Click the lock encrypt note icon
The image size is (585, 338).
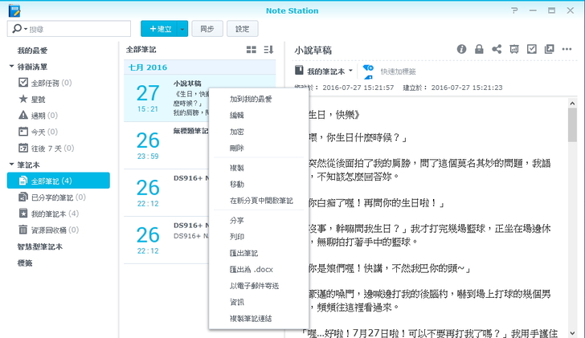point(479,49)
